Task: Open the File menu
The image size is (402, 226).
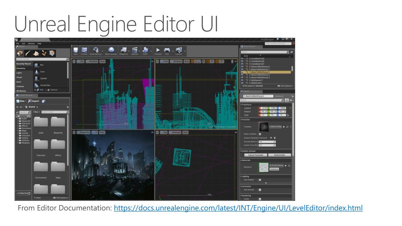Action: pyautogui.click(x=17, y=44)
